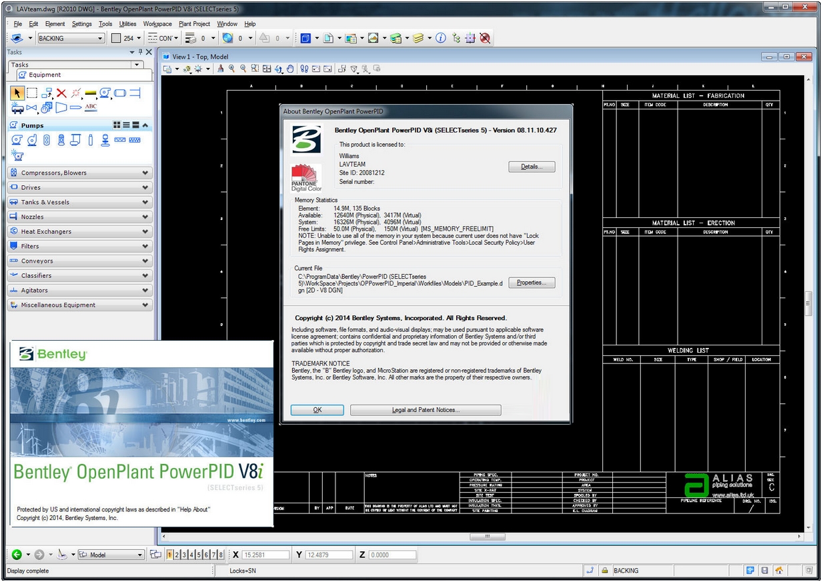Activate the Place Fence dashed-rectangle tool
The height and width of the screenshot is (582, 821).
click(x=32, y=93)
